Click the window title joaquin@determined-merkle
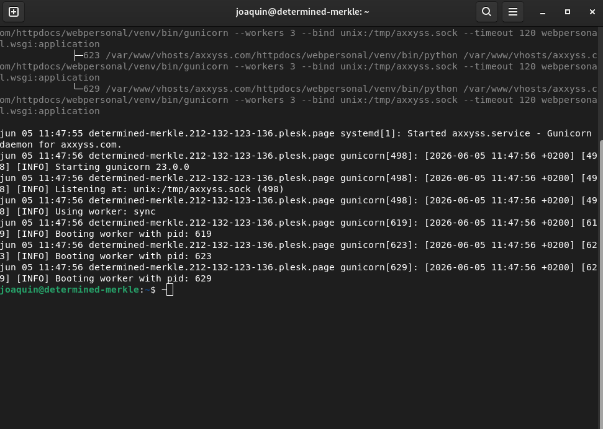Image resolution: width=603 pixels, height=429 pixels. coord(302,12)
